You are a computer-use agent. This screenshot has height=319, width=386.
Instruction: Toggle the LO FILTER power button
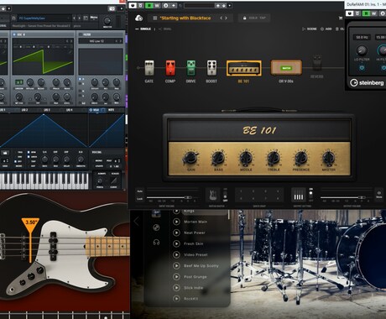click(x=362, y=68)
